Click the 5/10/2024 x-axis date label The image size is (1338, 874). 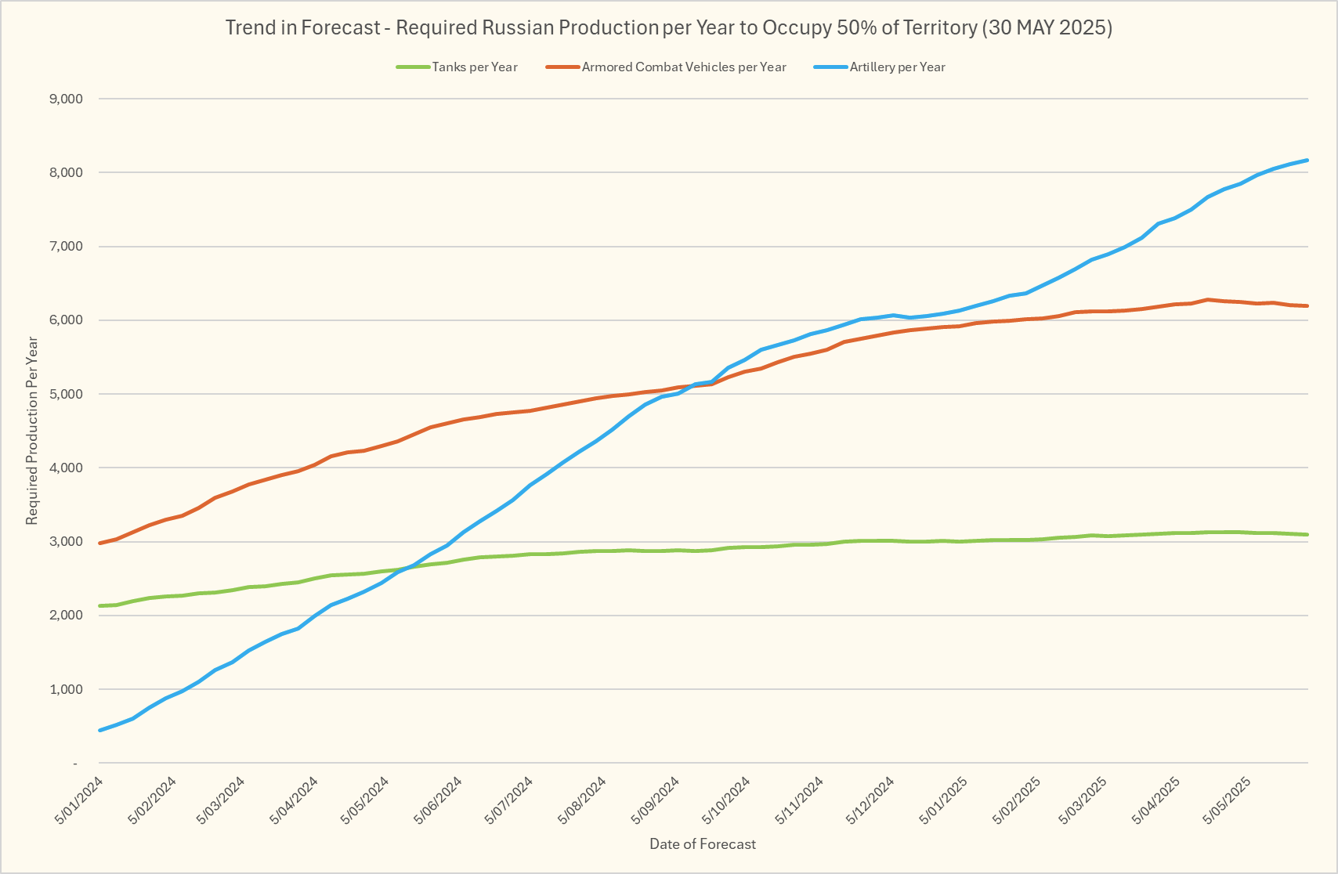pos(726,800)
